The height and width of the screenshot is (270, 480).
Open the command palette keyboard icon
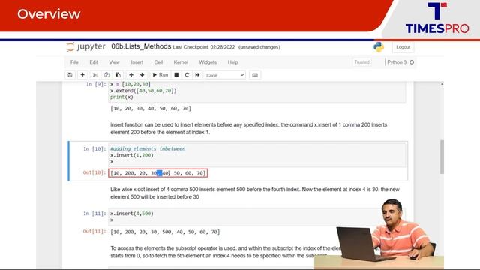255,75
